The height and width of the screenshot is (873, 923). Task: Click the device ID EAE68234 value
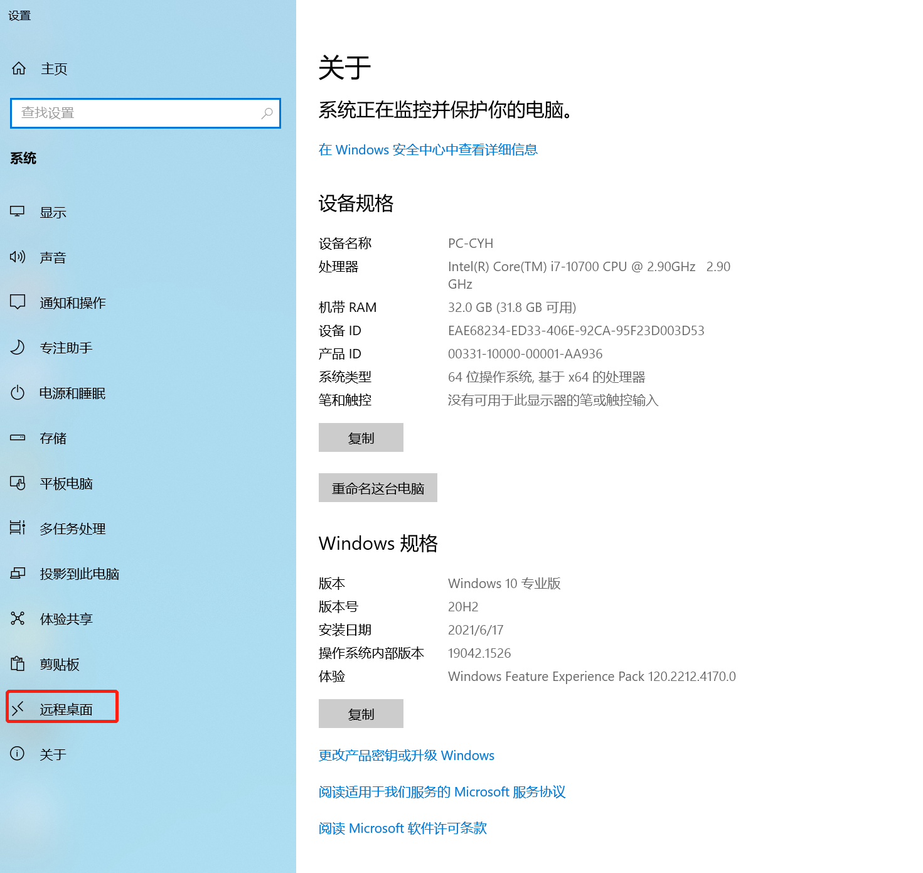point(576,331)
